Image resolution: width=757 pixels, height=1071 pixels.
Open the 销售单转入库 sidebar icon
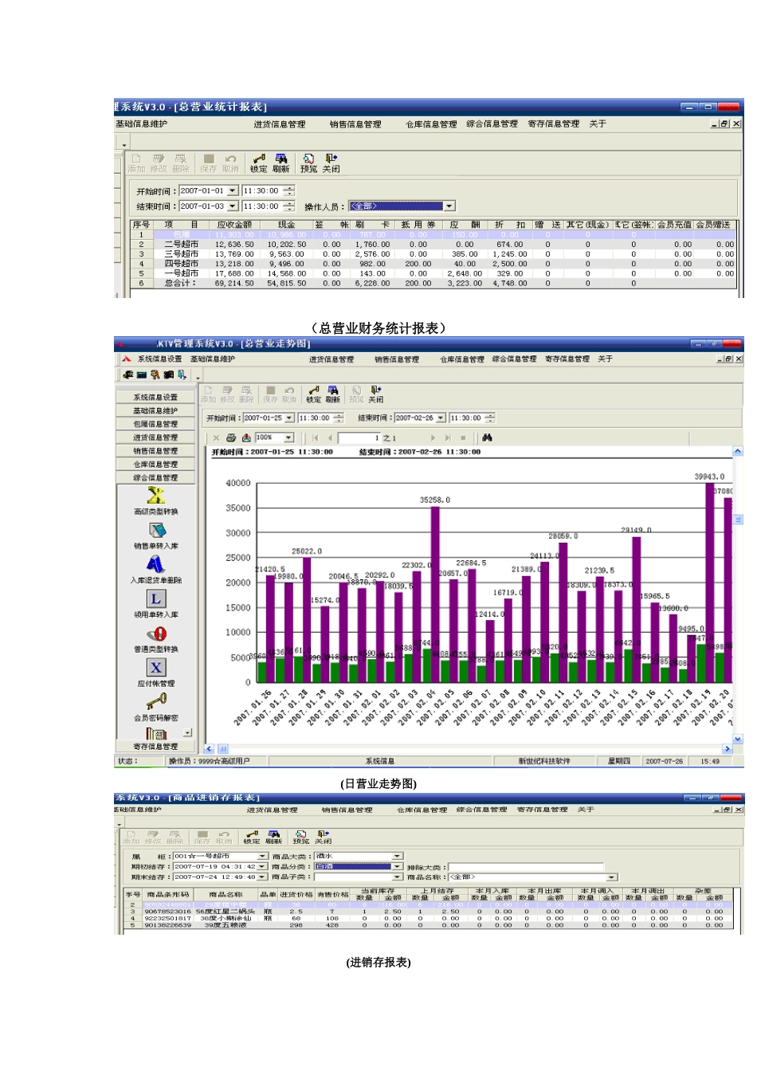[x=156, y=531]
